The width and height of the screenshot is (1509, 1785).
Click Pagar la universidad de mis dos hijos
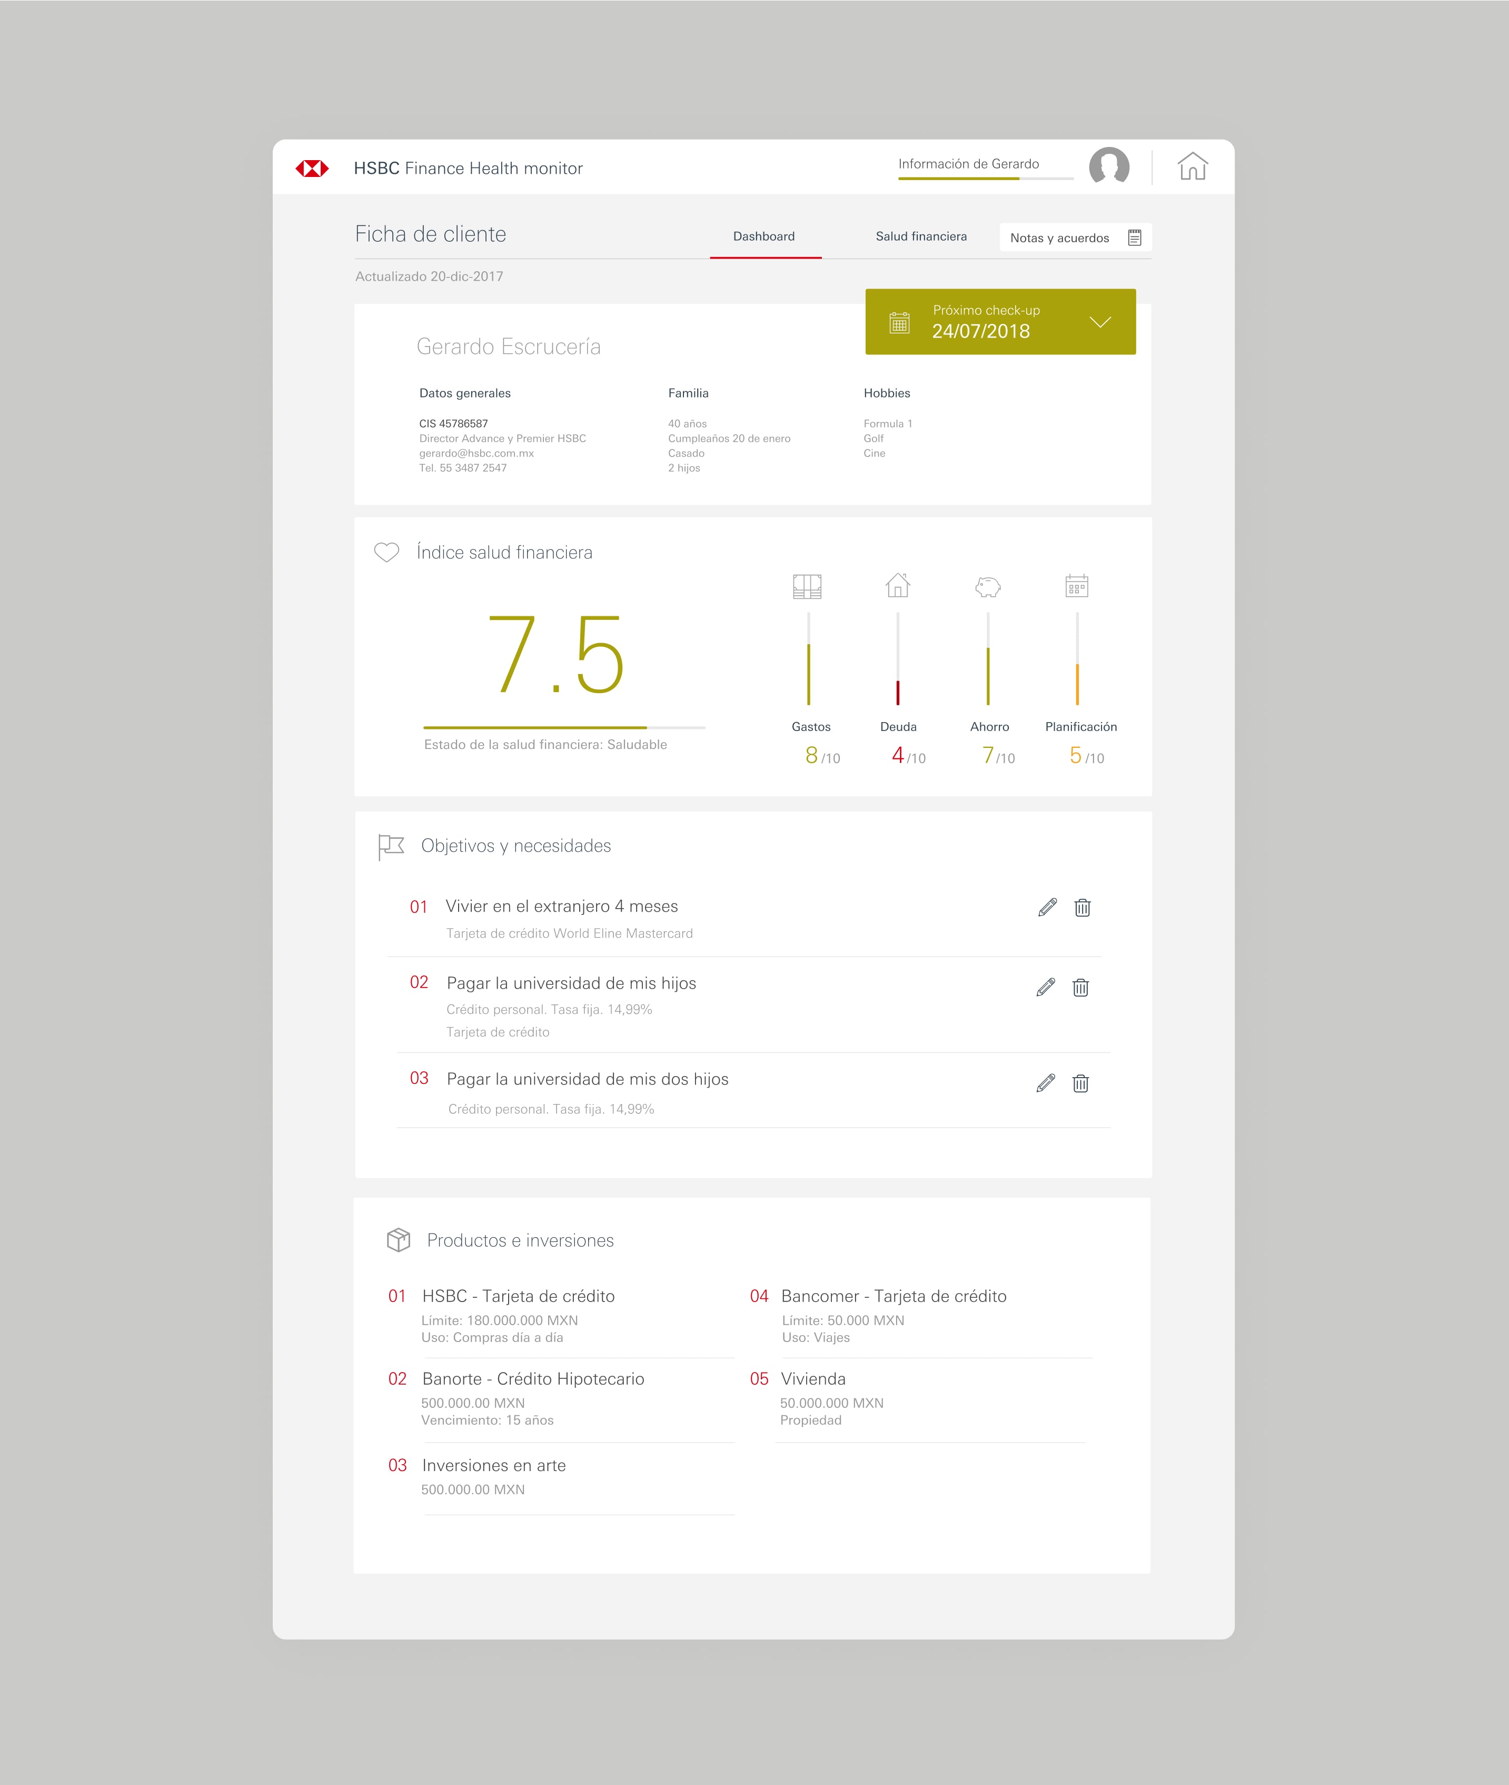(x=587, y=1079)
